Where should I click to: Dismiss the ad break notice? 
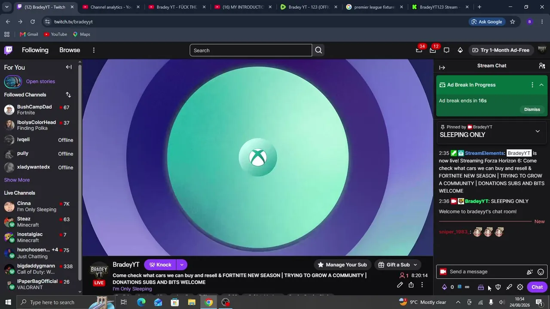(x=532, y=109)
